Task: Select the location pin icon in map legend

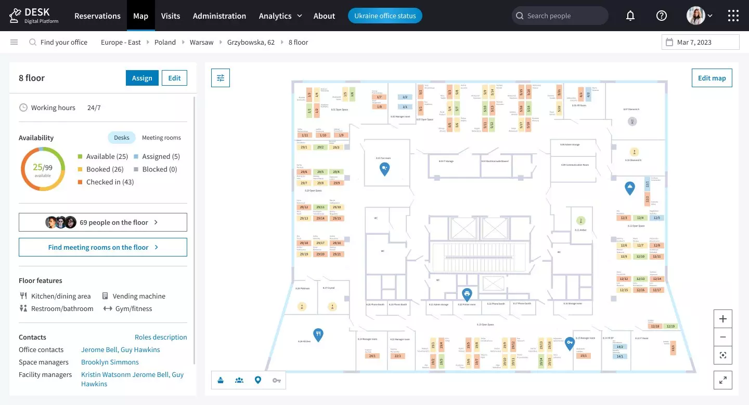Action: (x=257, y=380)
